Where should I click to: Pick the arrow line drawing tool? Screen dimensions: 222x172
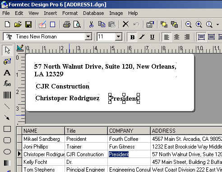pyautogui.click(x=7, y=117)
